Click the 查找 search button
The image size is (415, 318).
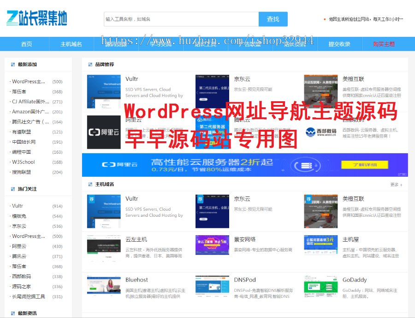point(273,19)
